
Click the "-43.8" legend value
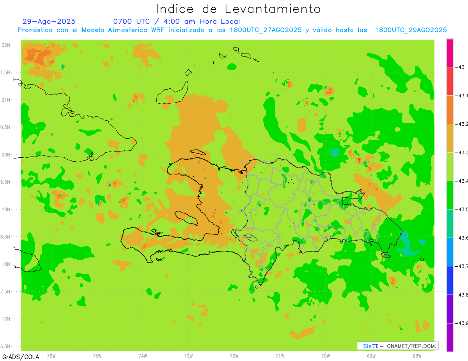[x=462, y=295]
